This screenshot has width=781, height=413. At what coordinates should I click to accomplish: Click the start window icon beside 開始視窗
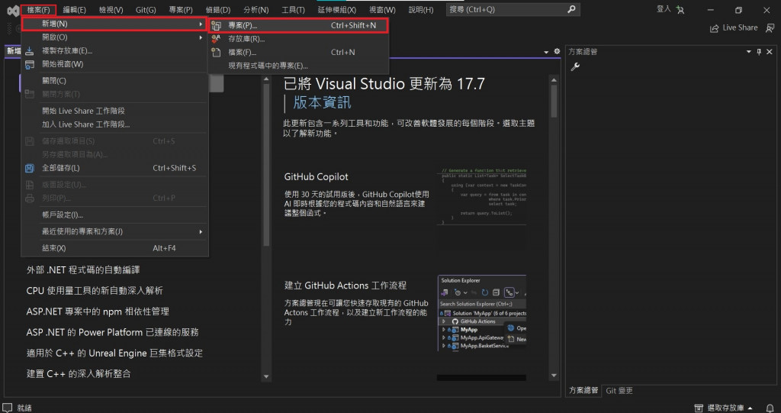point(30,64)
